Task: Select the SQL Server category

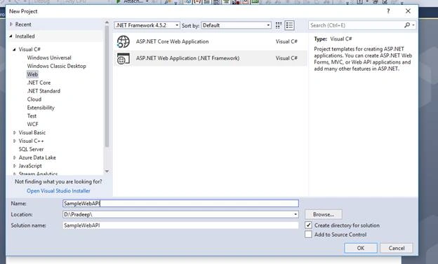Action: [32, 149]
